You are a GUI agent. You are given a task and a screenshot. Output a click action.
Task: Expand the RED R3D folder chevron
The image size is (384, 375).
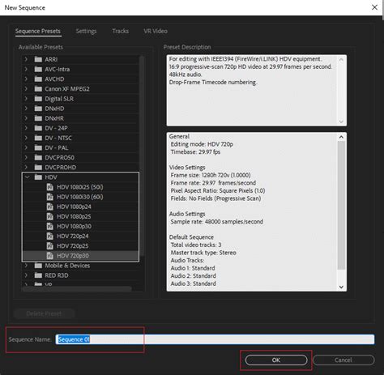[26, 275]
